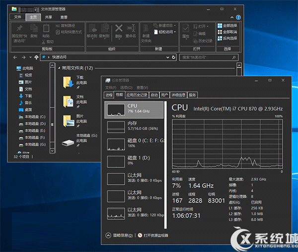The height and width of the screenshot is (252, 298).
Task: Click Select none (全部取消)
Action: click(x=227, y=32)
